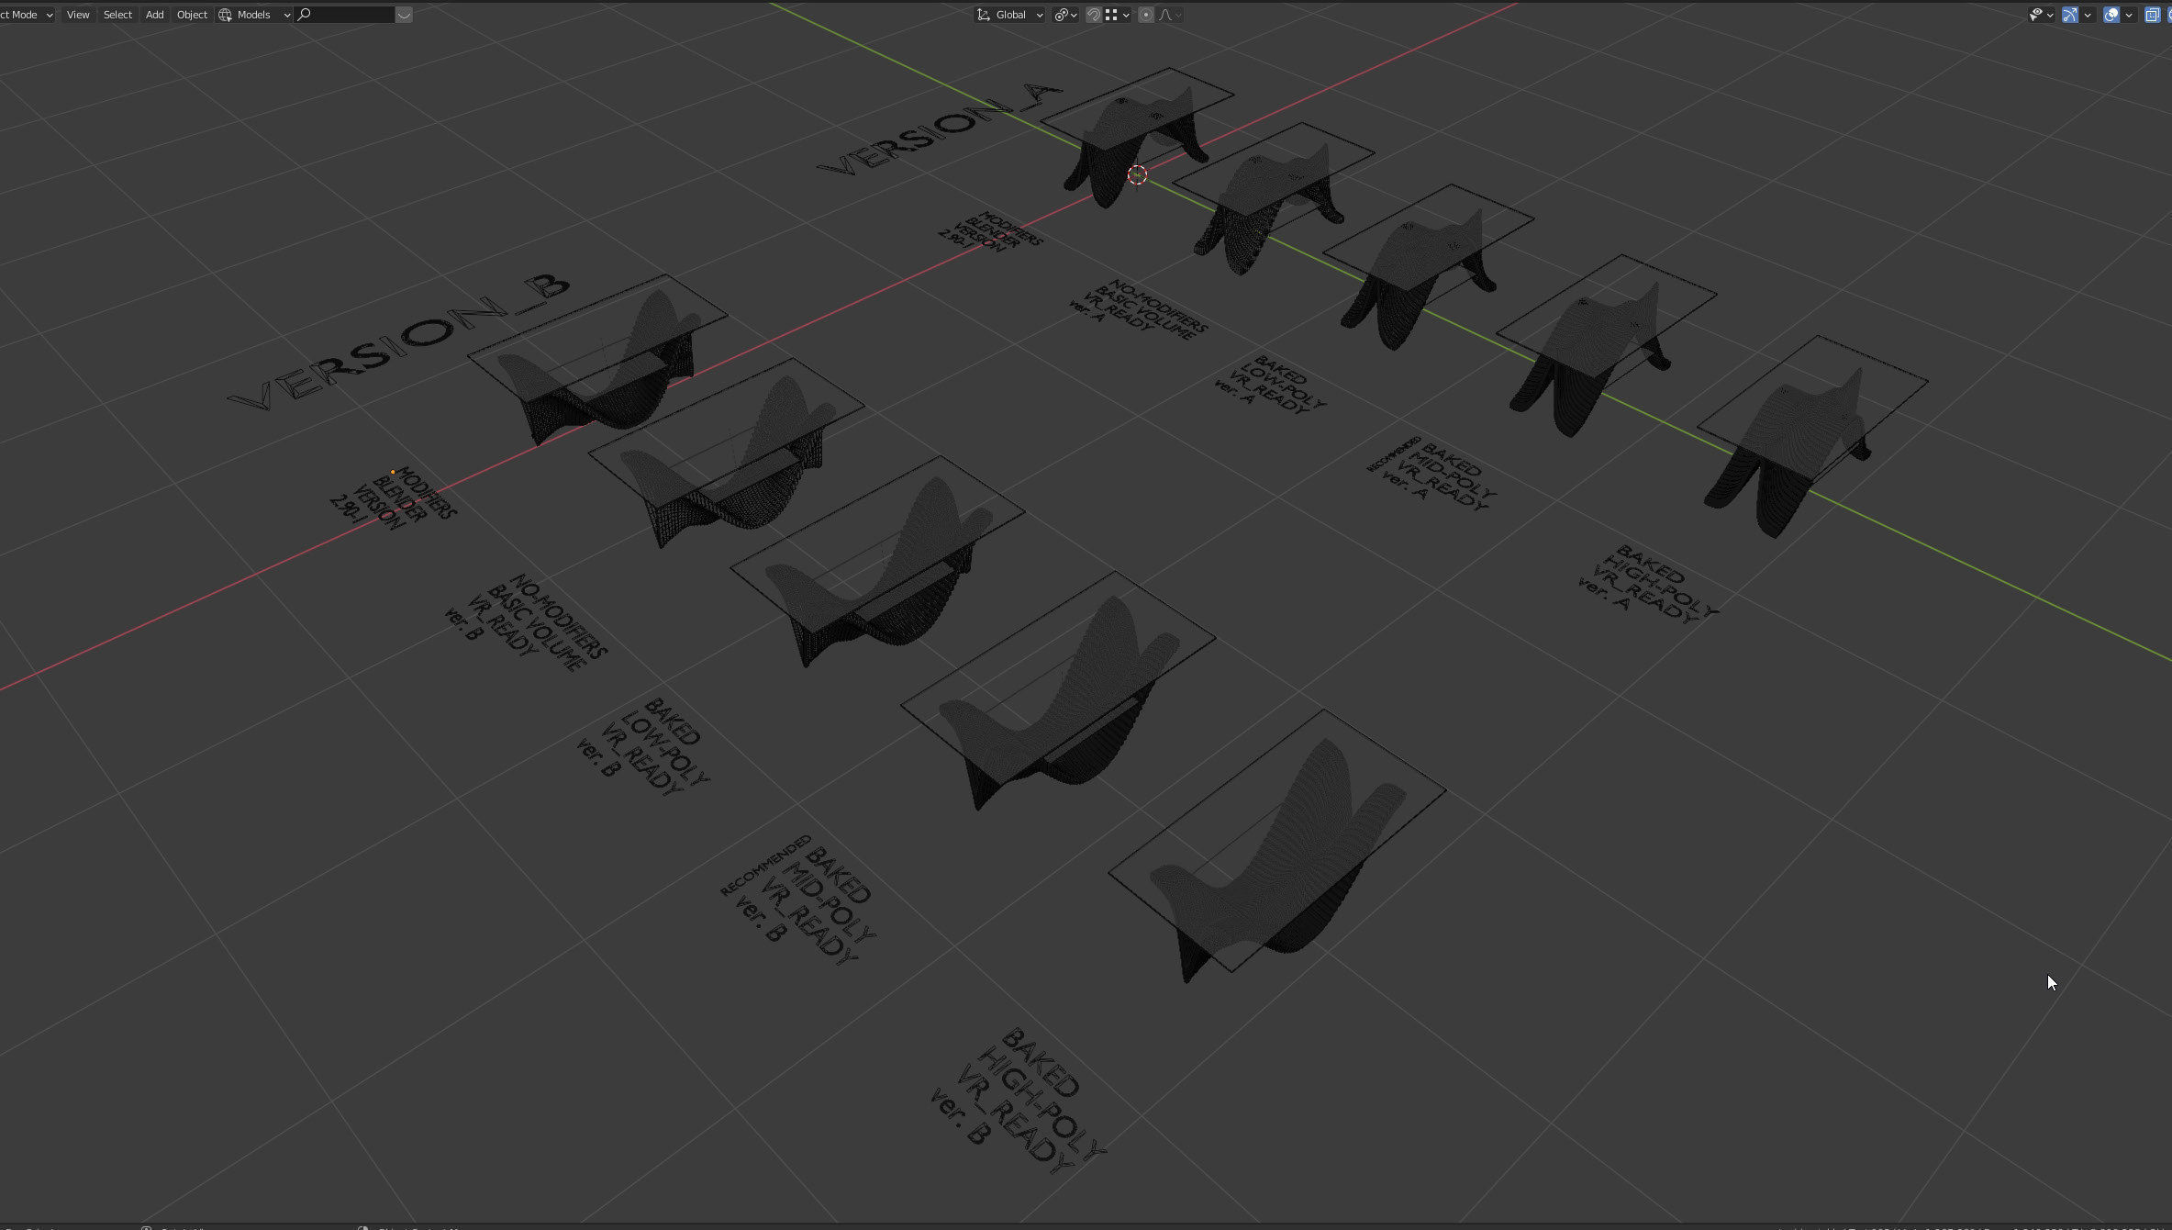Select the 'BAKED HIGH-POLY VR_READY ver. B' label

coord(1018,1101)
